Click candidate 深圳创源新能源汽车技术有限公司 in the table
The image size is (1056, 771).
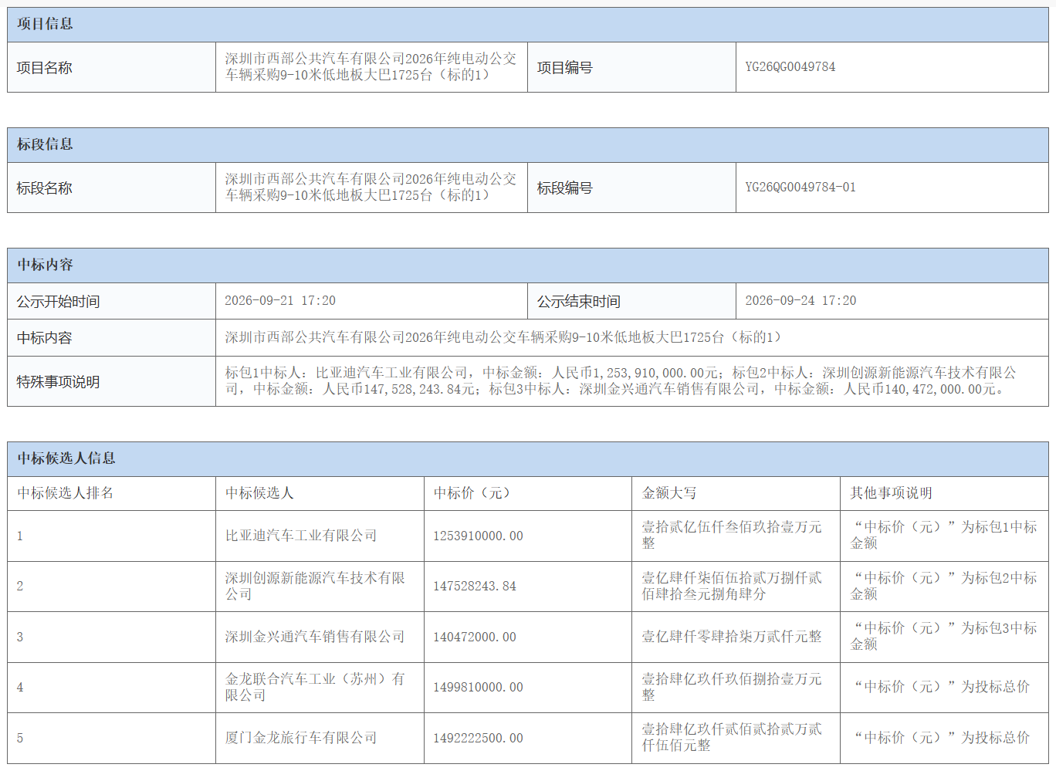[x=315, y=587]
